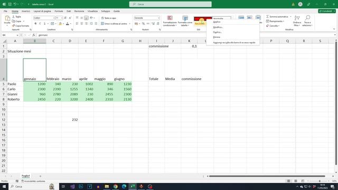Choose Aggiungi raccolta alla barra di accesso rapido
This screenshot has height=190, width=338.
click(x=234, y=43)
